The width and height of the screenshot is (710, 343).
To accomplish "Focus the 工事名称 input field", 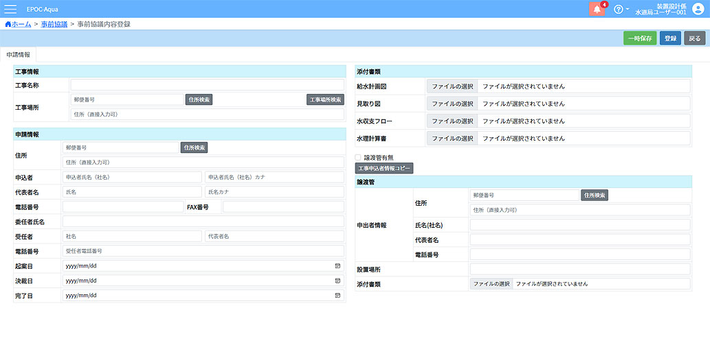I will click(206, 85).
